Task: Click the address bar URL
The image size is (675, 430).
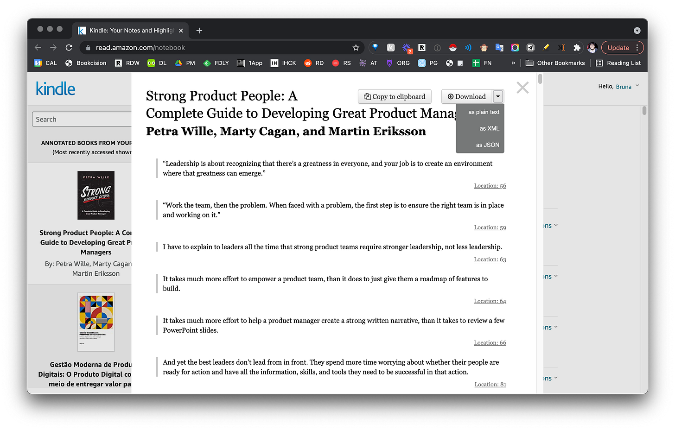Action: pos(140,47)
